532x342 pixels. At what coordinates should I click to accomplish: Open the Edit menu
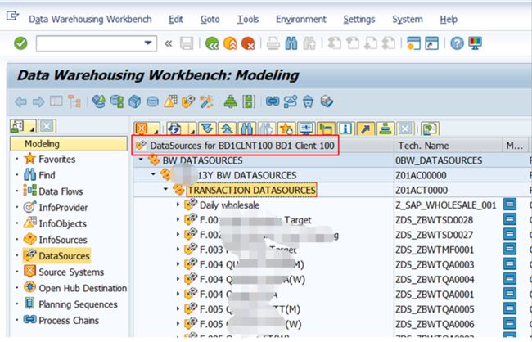176,20
